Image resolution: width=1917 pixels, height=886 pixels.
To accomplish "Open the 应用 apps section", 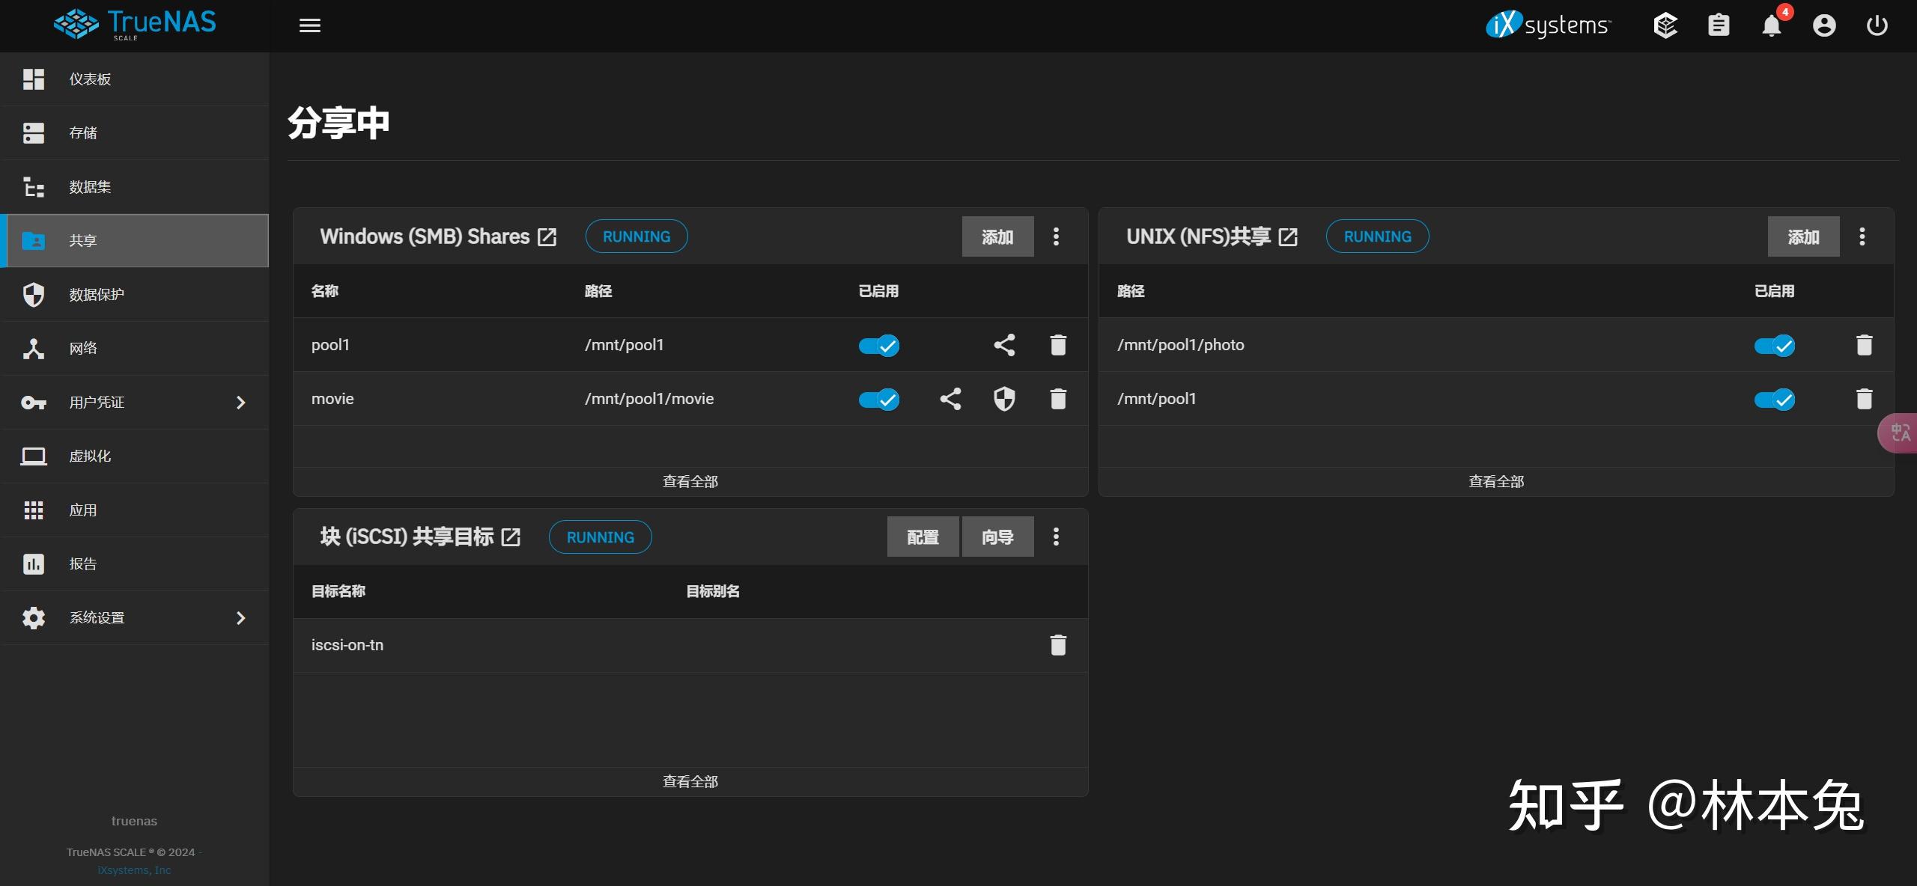I will click(84, 510).
